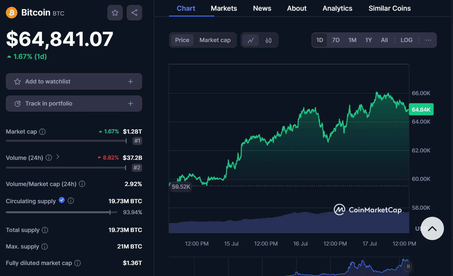Click the #2 volume rank badge
Screen dimensions: 453x276
[137, 168]
